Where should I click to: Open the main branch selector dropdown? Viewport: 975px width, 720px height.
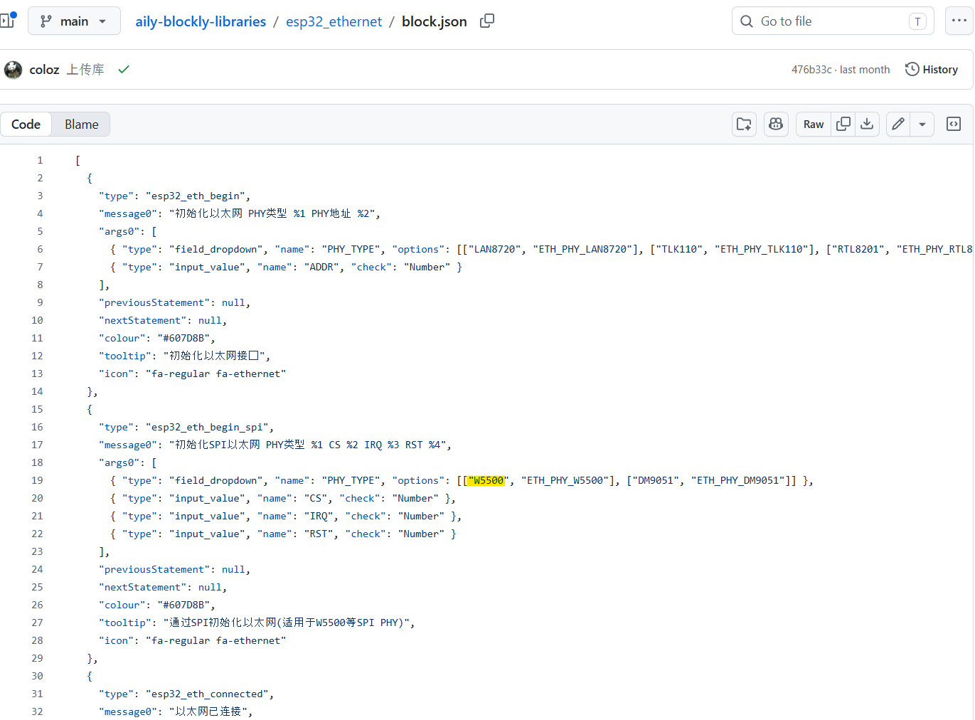(74, 21)
